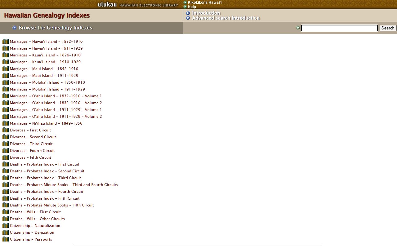
Task: Click book icon beside Probates Index Third Circuit
Action: 6,178
